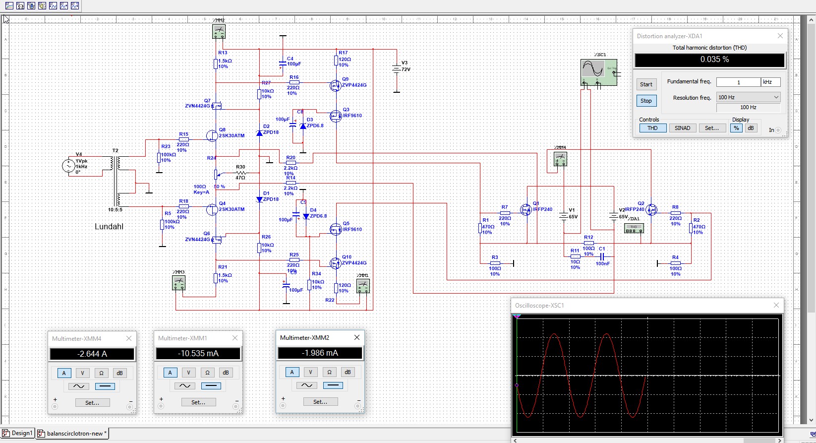Click the Multimeter-XMM2 reading -1.986 mA
The width and height of the screenshot is (816, 443).
(x=320, y=353)
